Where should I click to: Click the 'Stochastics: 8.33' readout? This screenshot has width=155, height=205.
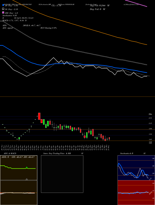(x=10, y=16)
